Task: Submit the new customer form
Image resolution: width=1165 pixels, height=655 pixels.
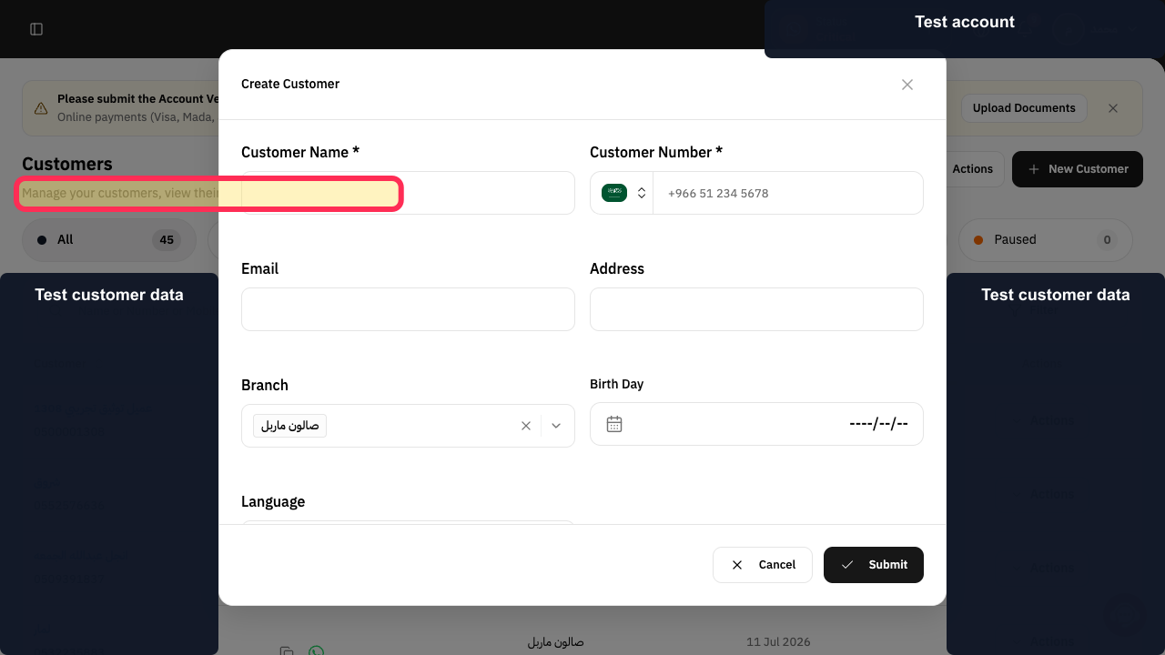Action: point(874,565)
